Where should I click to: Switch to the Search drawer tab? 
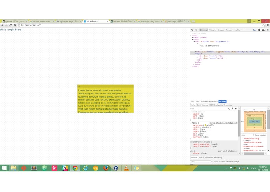click(x=201, y=157)
